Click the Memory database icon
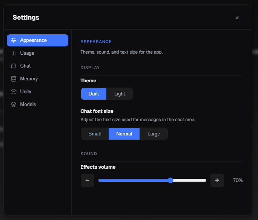 (x=14, y=79)
